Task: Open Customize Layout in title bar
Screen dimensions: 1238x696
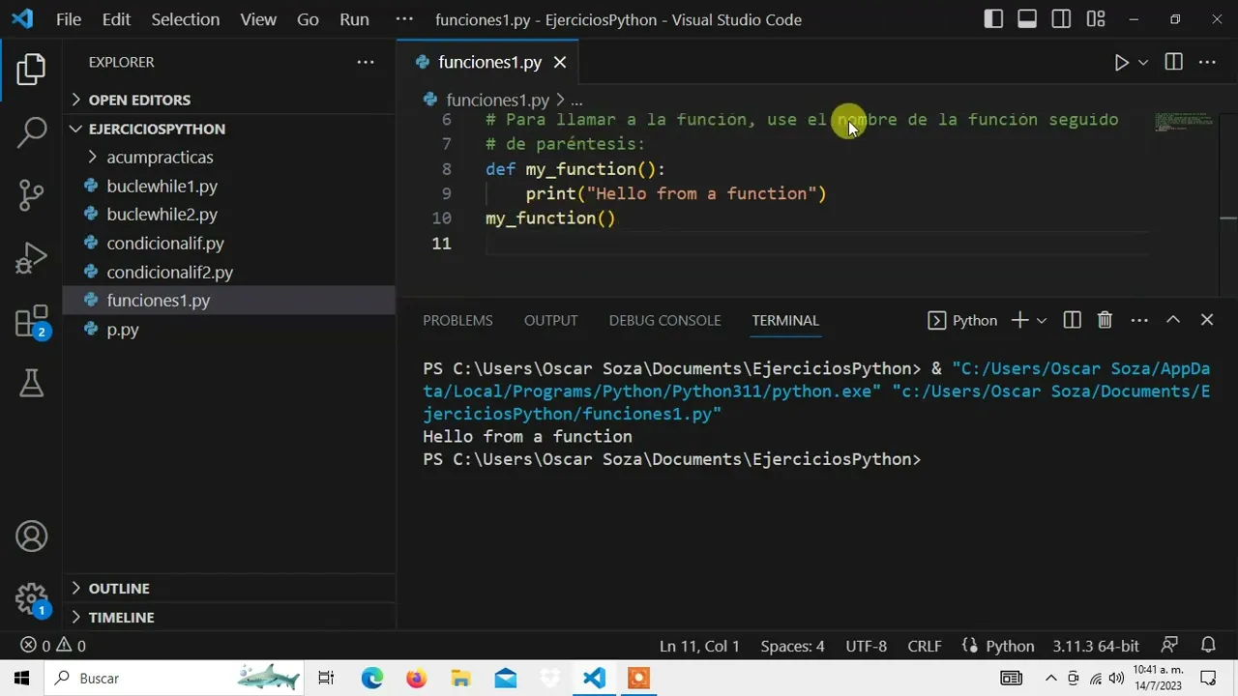Action: click(1095, 19)
